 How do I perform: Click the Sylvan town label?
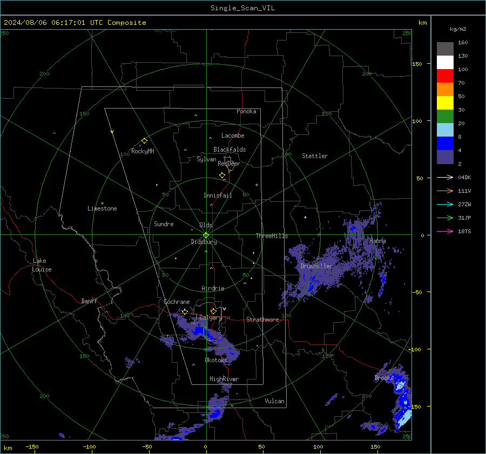206,159
